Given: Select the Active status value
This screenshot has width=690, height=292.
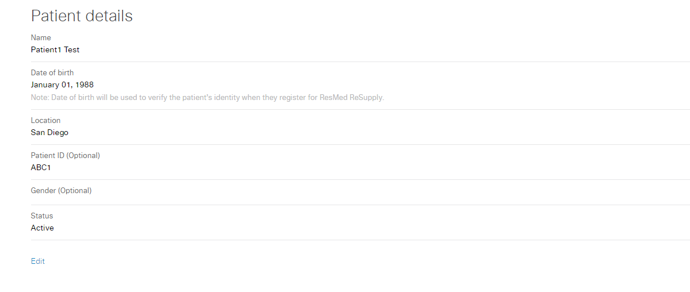Looking at the screenshot, I should click(43, 228).
